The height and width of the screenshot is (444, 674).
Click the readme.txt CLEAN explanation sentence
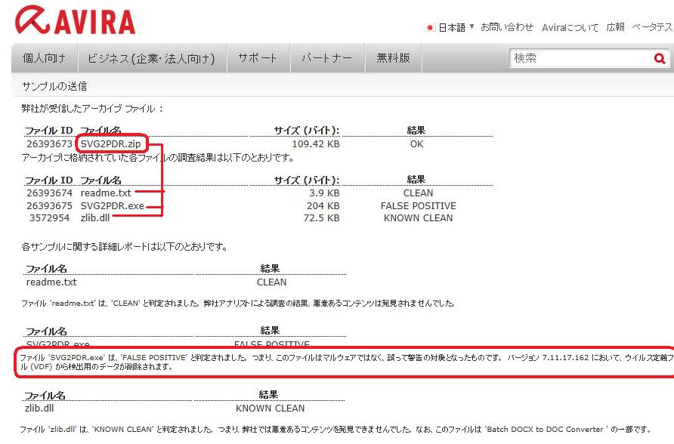(x=238, y=303)
